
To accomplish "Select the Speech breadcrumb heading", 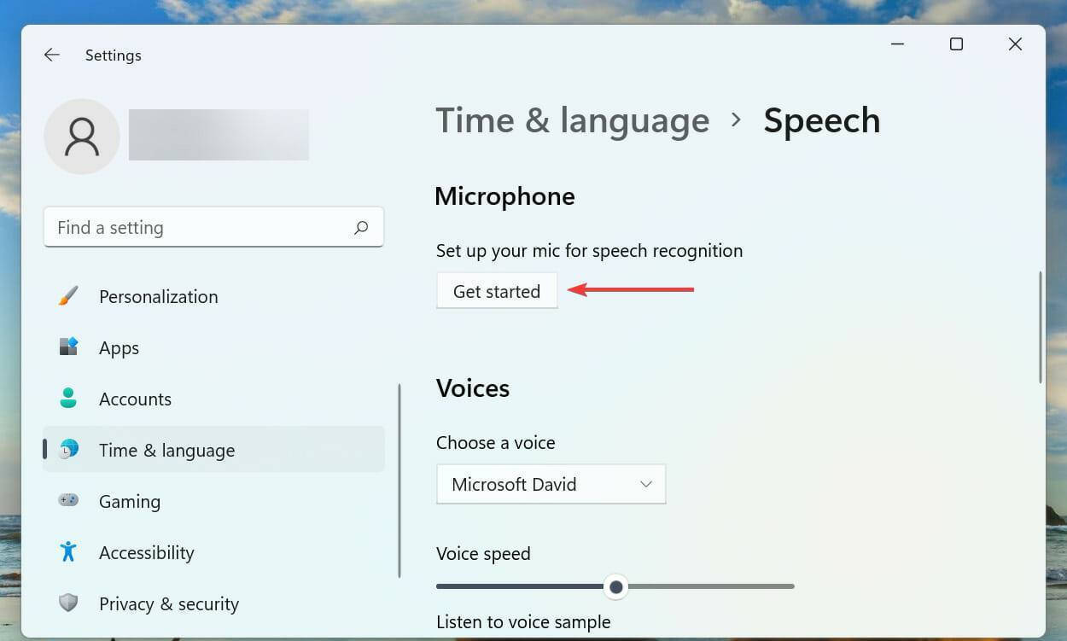I will point(822,120).
